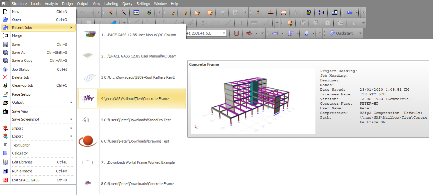The width and height of the screenshot is (433, 195).
Task: Click the Job Status info icon
Action: (x=5, y=69)
